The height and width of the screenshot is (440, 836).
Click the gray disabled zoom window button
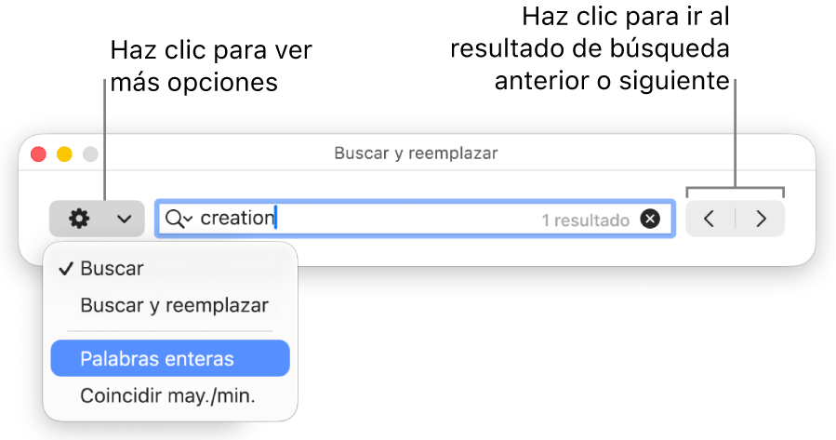point(90,154)
